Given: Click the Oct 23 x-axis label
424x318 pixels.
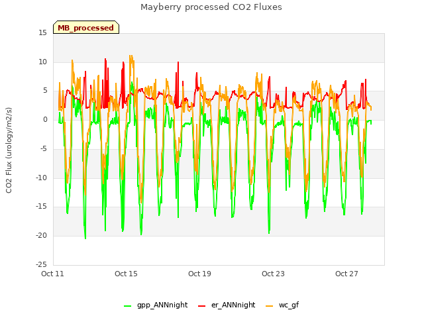Looking at the screenshot, I should coord(273,274).
